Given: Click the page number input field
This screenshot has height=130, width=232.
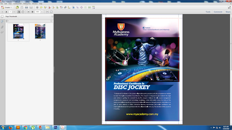Looking at the screenshot, I should 10,12.
